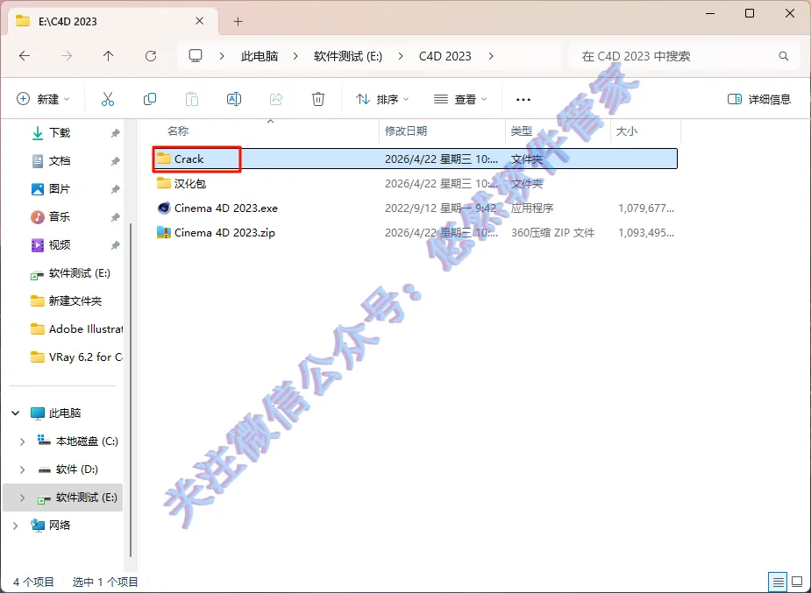Open 文档 in the sidebar
811x593 pixels.
pyautogui.click(x=60, y=160)
